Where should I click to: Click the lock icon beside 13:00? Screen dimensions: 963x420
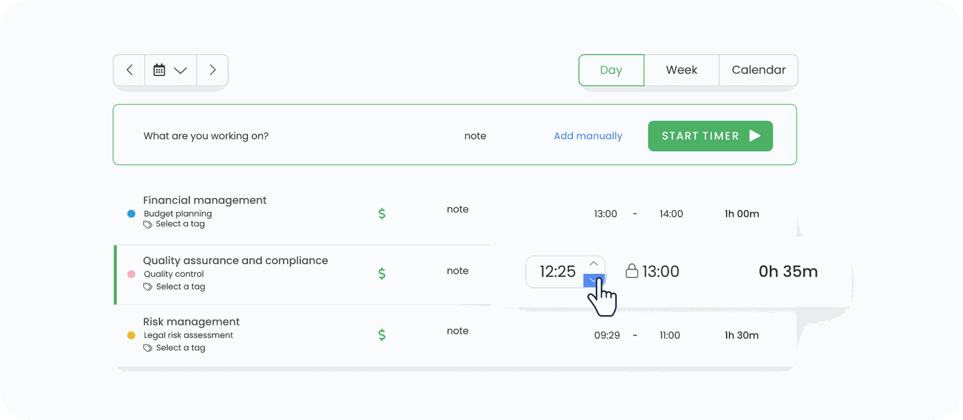click(x=631, y=271)
